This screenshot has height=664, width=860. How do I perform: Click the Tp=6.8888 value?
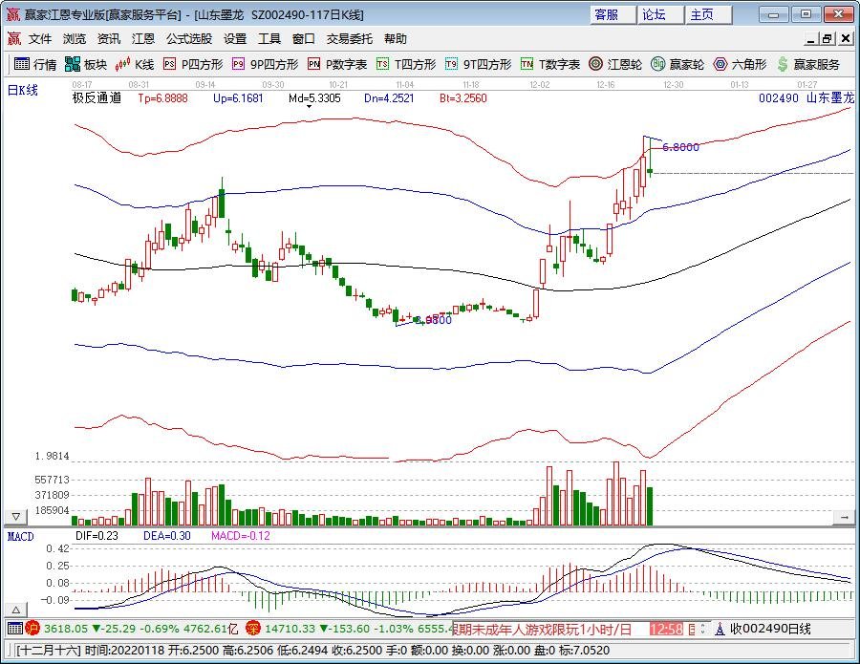(162, 98)
